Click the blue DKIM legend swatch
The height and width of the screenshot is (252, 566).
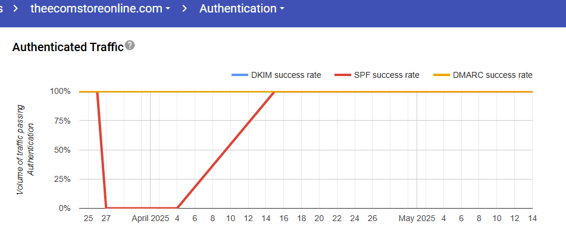[x=239, y=75]
